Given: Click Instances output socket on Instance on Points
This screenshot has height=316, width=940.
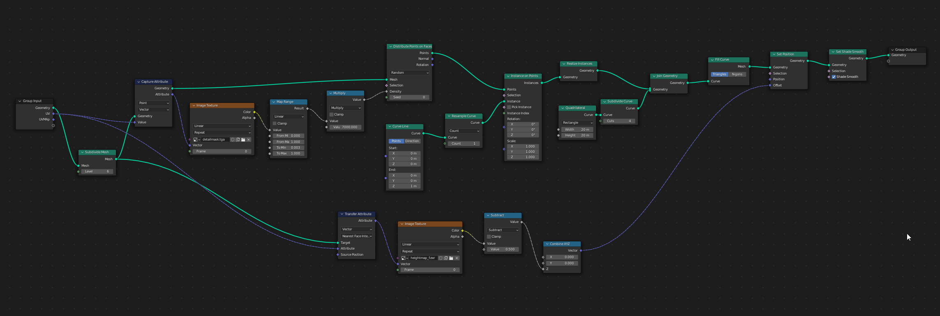Looking at the screenshot, I should point(542,83).
